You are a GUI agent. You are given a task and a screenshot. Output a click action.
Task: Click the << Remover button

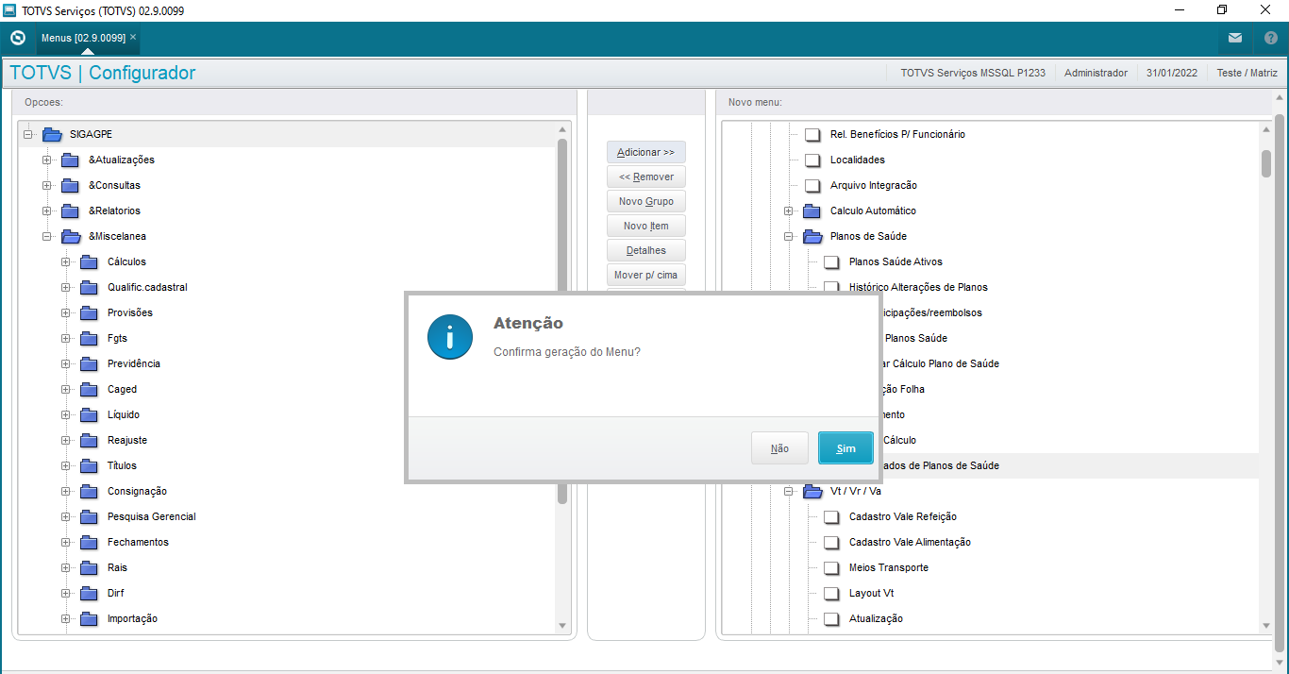coord(645,177)
